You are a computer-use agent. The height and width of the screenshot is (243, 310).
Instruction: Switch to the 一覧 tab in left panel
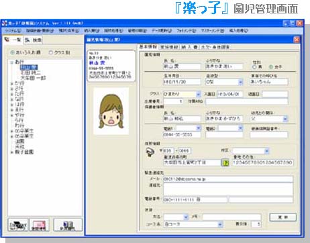click(13, 40)
